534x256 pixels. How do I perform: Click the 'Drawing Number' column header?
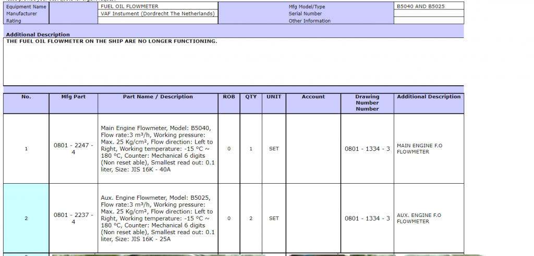coord(367,103)
